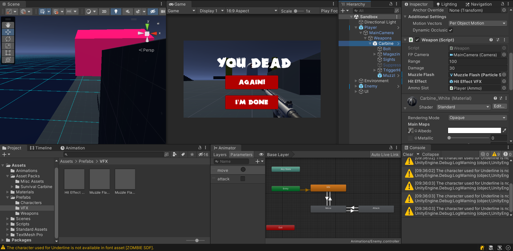This screenshot has width=513, height=251.
Task: Toggle scene audio mute icon
Action: 128,11
